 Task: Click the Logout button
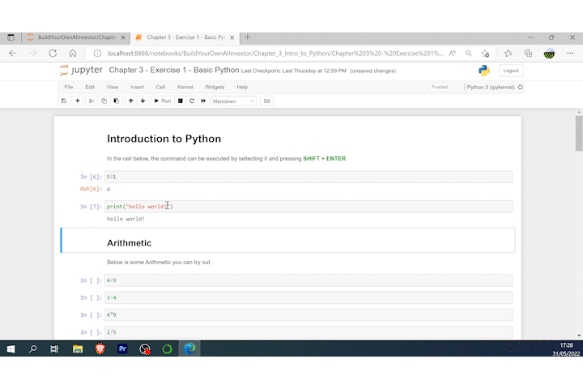510,71
